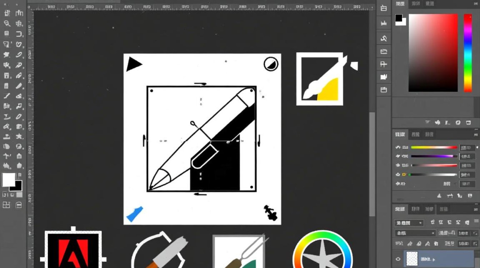Click the black triangle icon on the canvas

(x=134, y=64)
